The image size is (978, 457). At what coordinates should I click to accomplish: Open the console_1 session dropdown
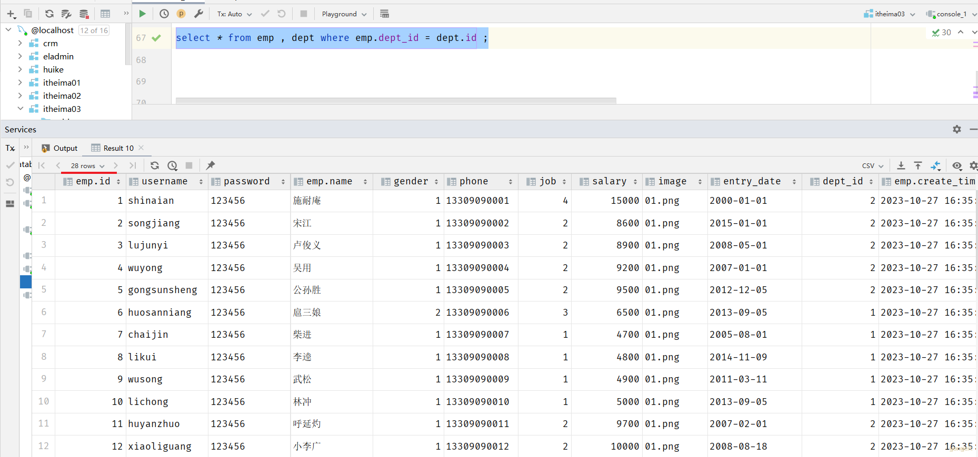pos(951,14)
